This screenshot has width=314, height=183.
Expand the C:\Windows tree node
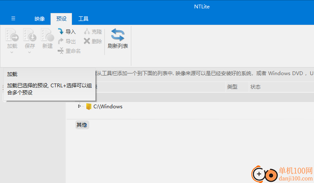[80, 106]
